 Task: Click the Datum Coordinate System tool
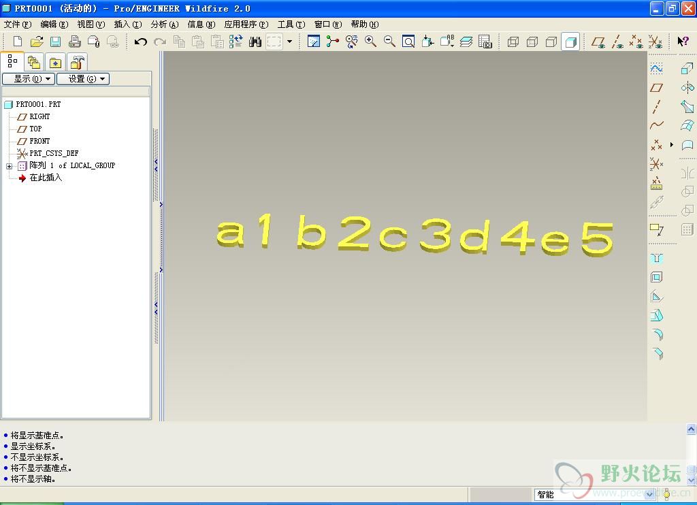click(657, 164)
